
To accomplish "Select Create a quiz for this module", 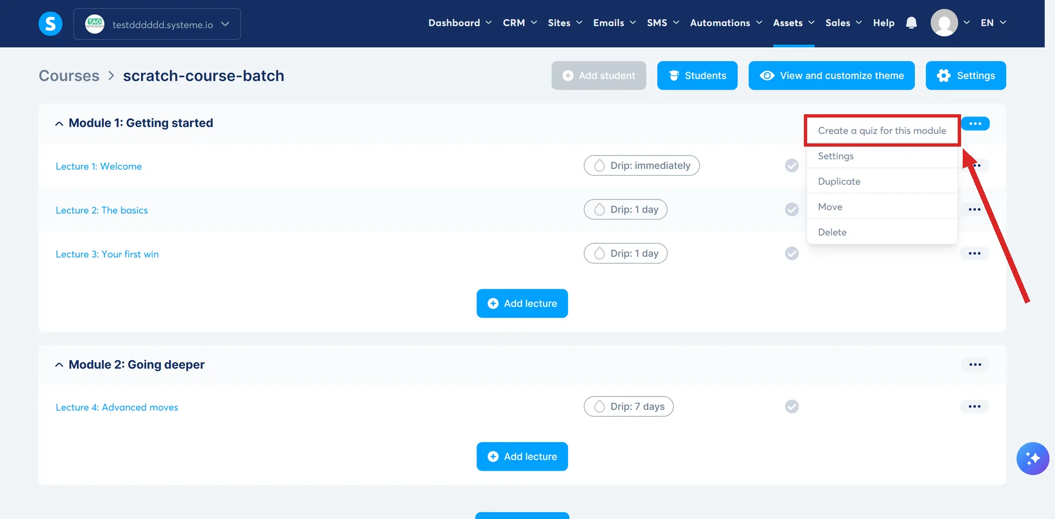I will pos(882,131).
